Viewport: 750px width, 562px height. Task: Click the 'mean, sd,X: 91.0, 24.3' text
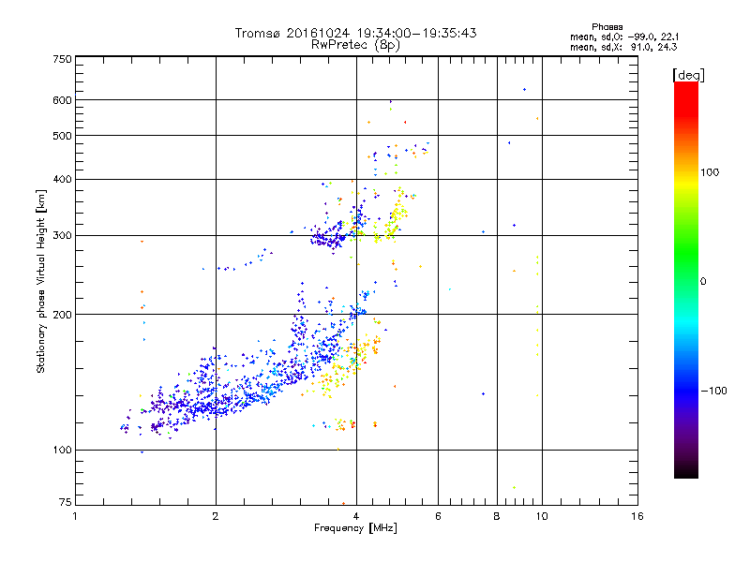(623, 47)
